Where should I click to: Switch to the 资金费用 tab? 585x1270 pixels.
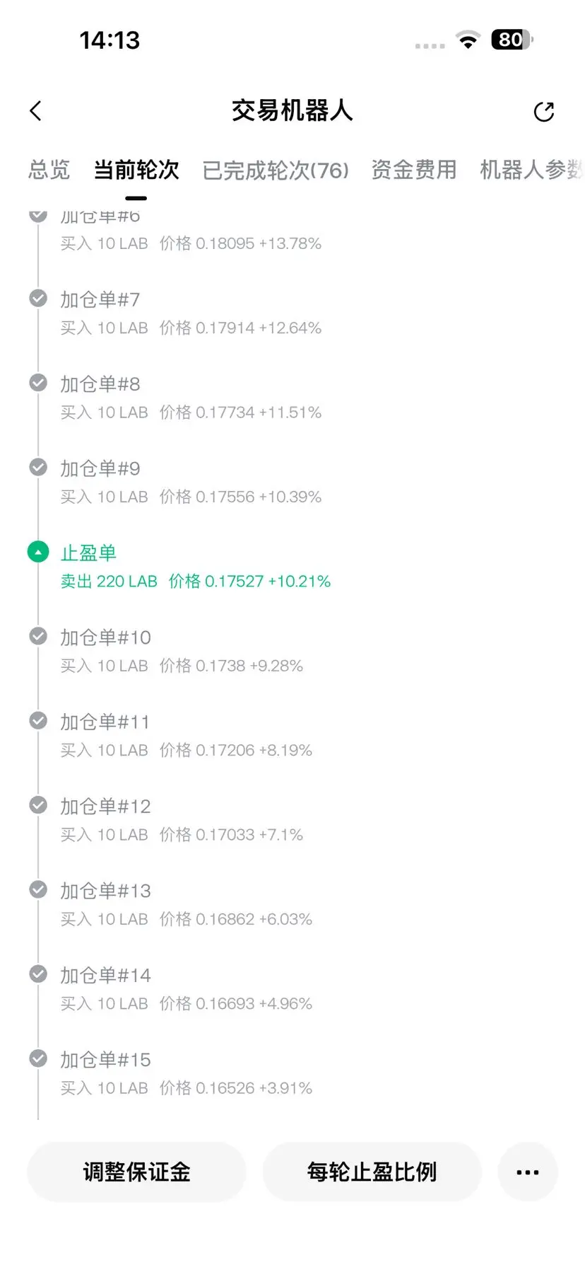tap(414, 170)
